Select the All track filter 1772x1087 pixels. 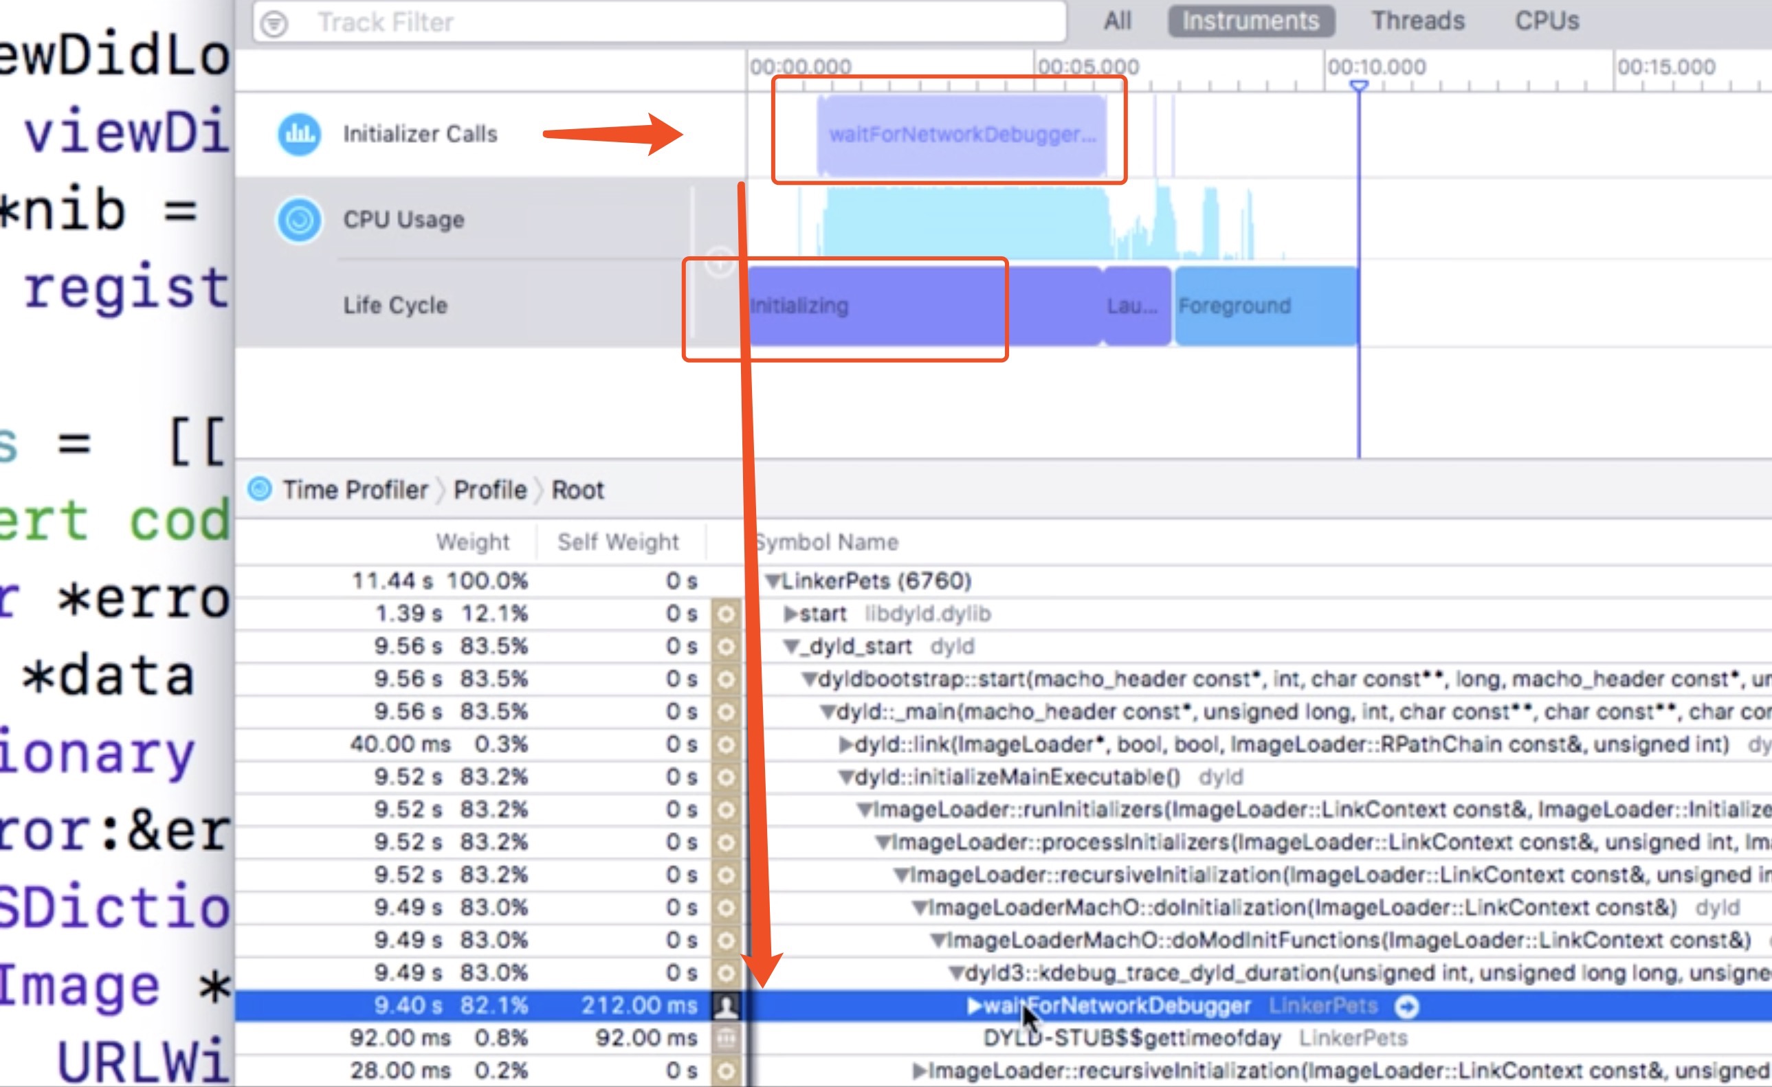(x=1117, y=21)
